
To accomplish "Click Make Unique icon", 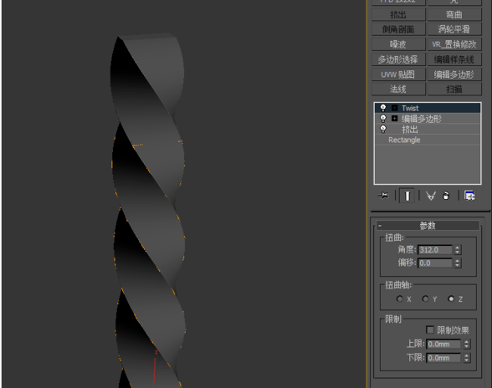I will click(430, 196).
